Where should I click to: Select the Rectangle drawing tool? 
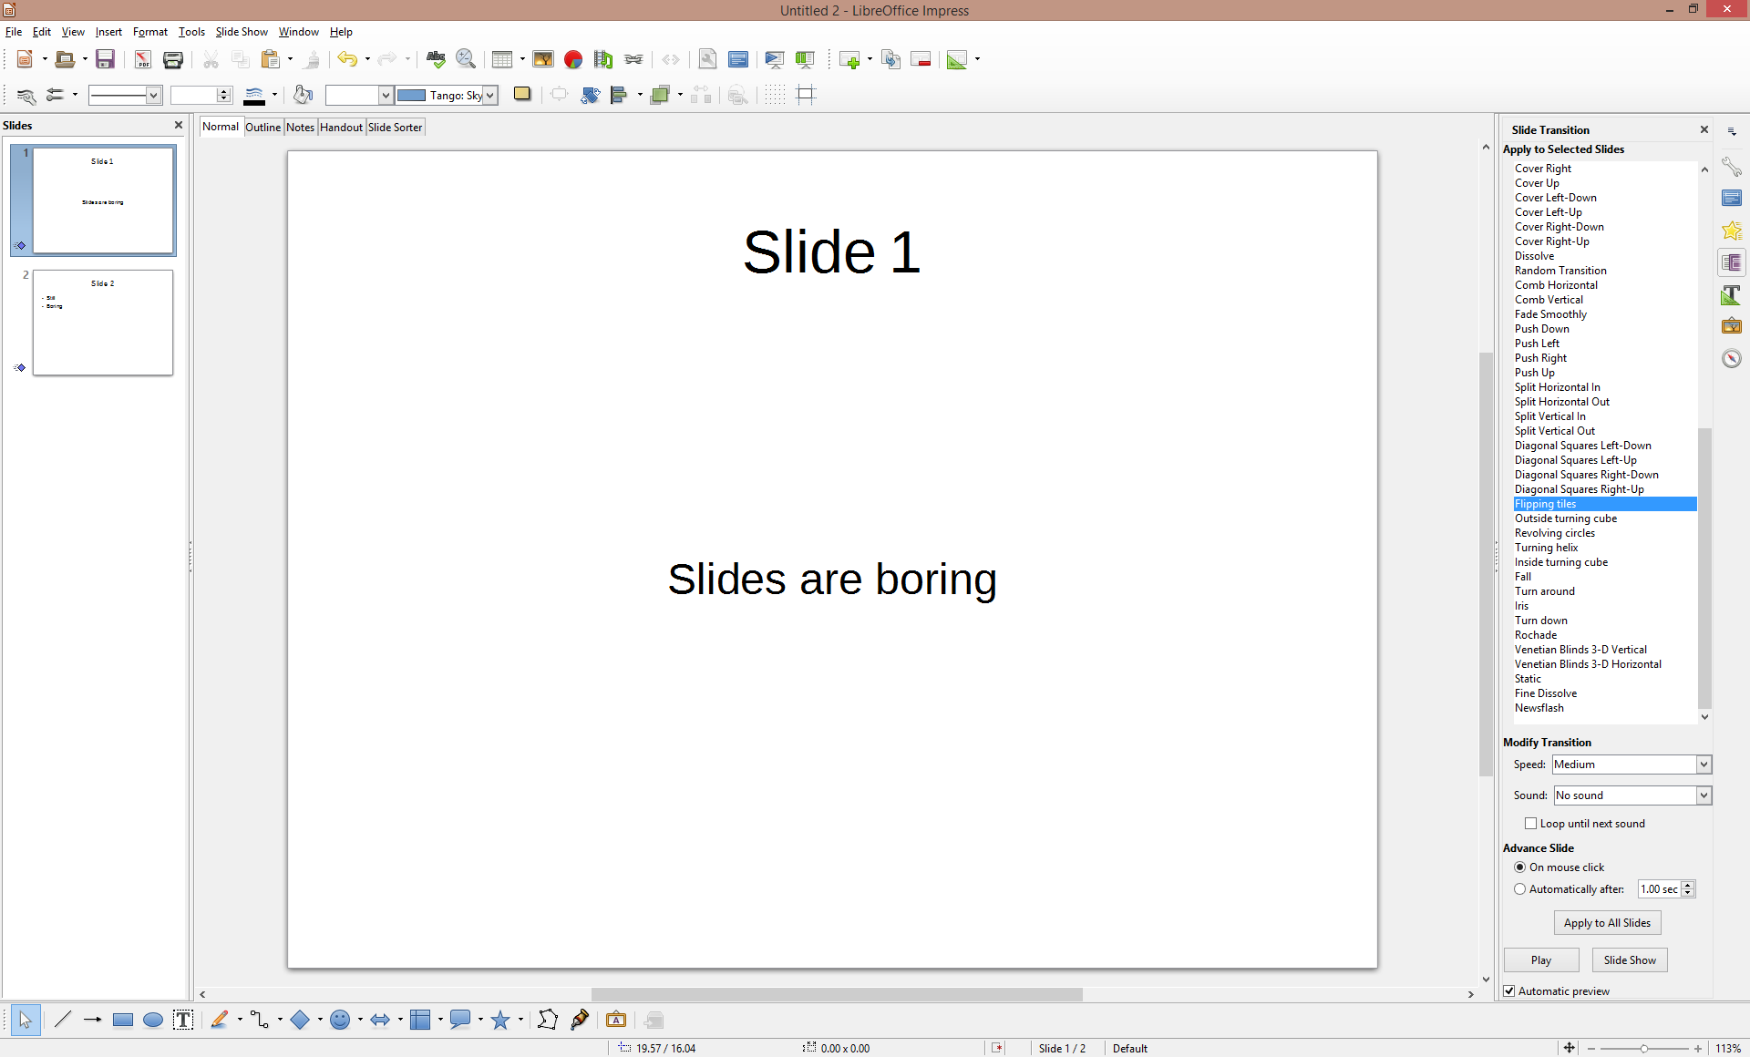pyautogui.click(x=123, y=1020)
